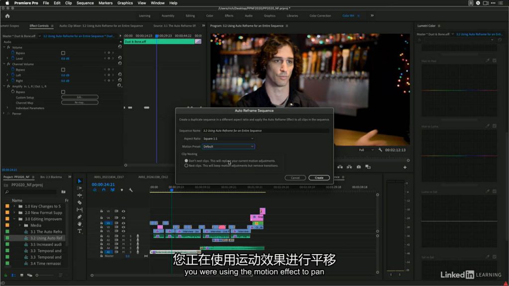Select the Type tool

coord(80,231)
